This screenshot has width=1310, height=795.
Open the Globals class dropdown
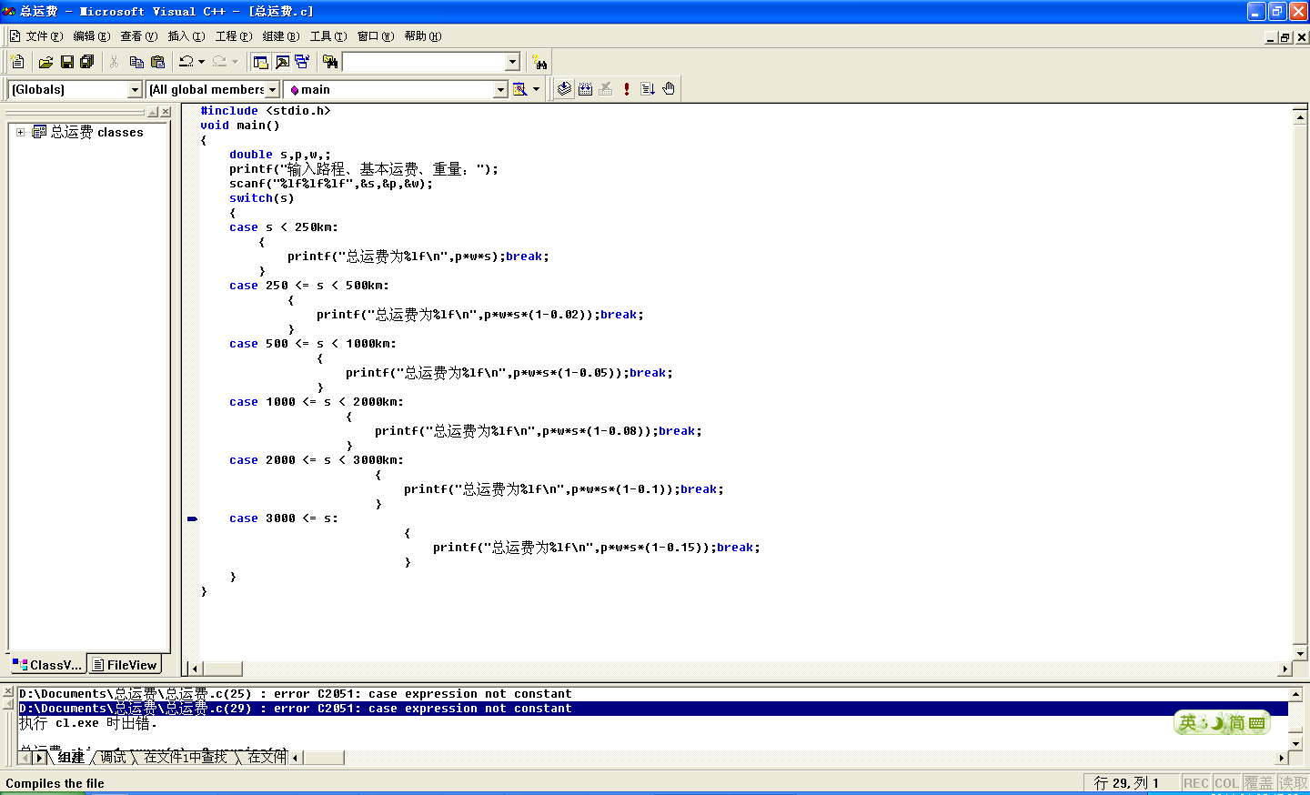[x=136, y=89]
